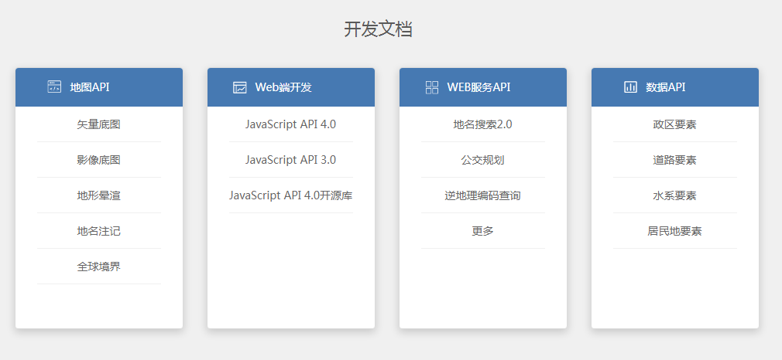This screenshot has height=360, width=782.
Task: Go to 地名注记 documentation
Action: coord(98,231)
